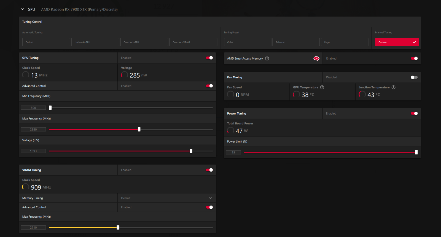The width and height of the screenshot is (441, 237).
Task: Click the '47 W' board power reading
Action: [242, 131]
